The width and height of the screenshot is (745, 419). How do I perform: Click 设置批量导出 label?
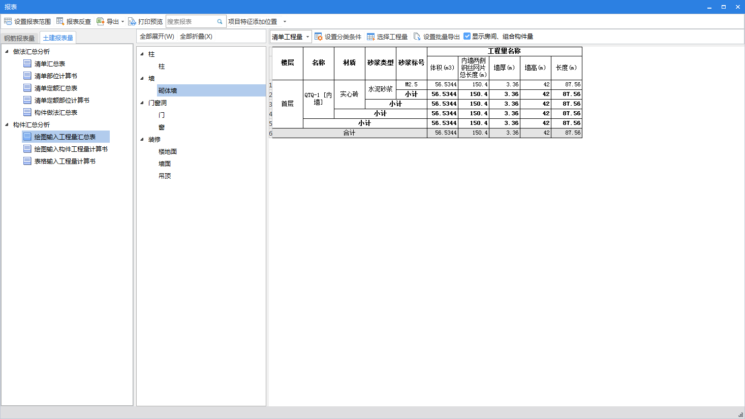442,37
